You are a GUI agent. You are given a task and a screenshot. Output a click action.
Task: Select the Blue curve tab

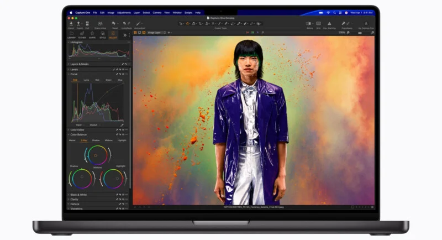tap(120, 80)
